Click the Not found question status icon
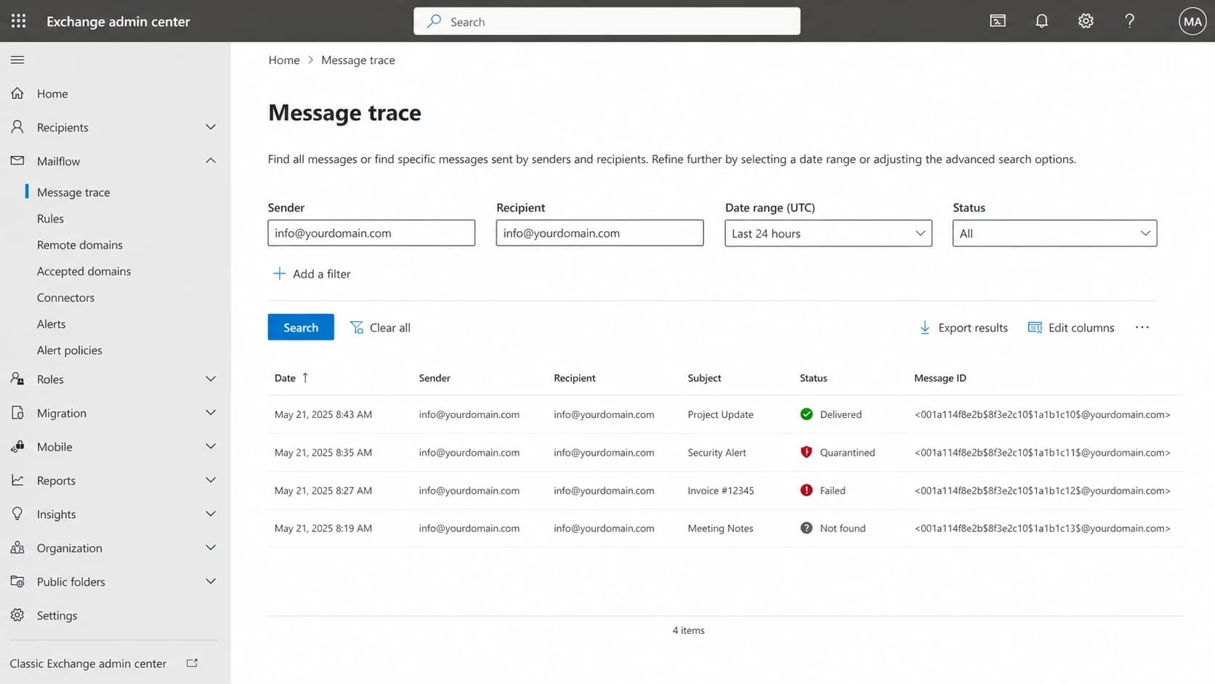The height and width of the screenshot is (684, 1215). tap(806, 528)
